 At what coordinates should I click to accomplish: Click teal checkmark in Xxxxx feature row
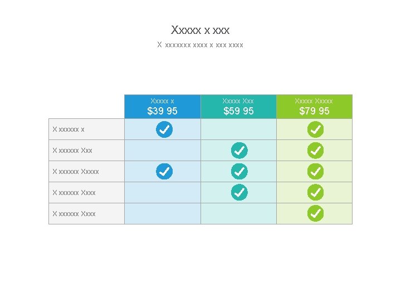[239, 171]
